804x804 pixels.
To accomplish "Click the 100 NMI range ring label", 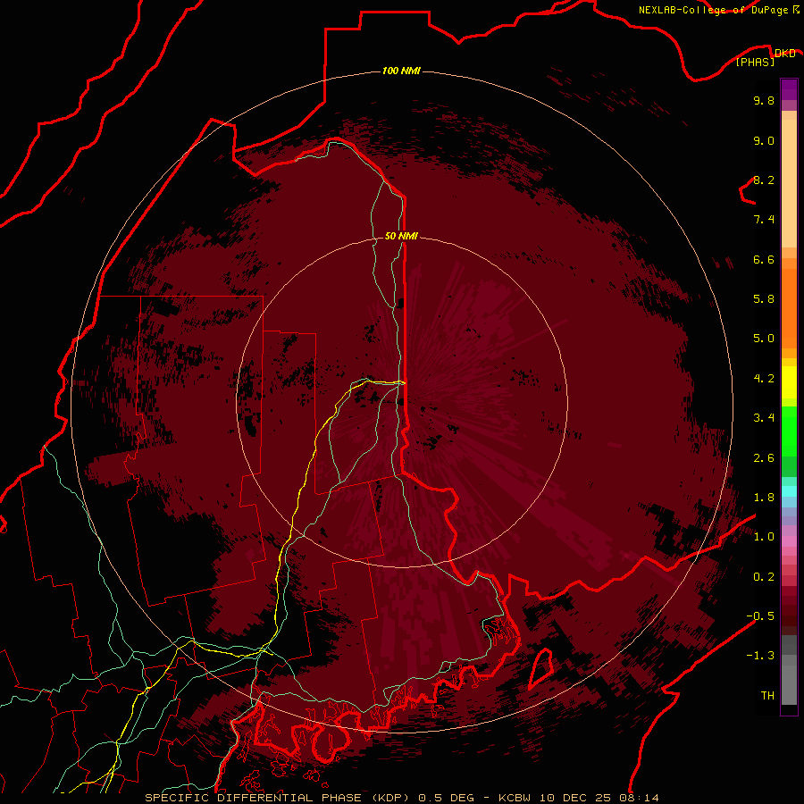I will tap(401, 71).
